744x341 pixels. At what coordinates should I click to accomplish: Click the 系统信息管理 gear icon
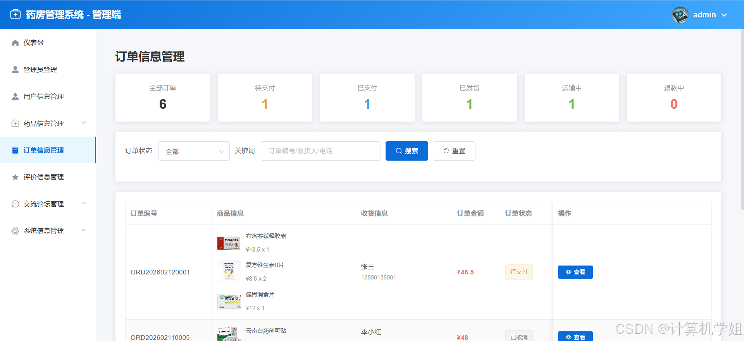pyautogui.click(x=15, y=231)
